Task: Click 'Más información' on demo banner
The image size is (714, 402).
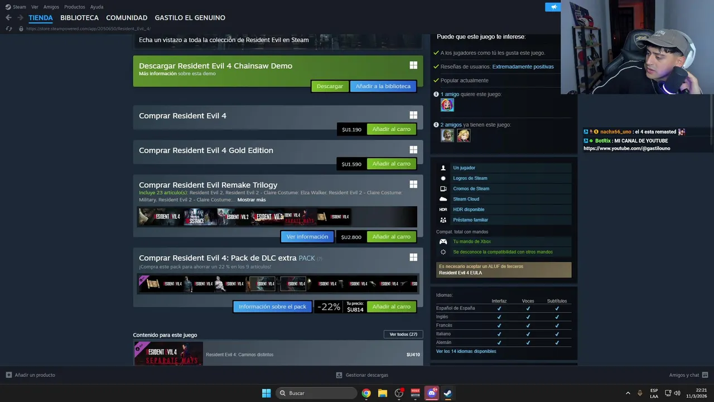Action: (158, 74)
